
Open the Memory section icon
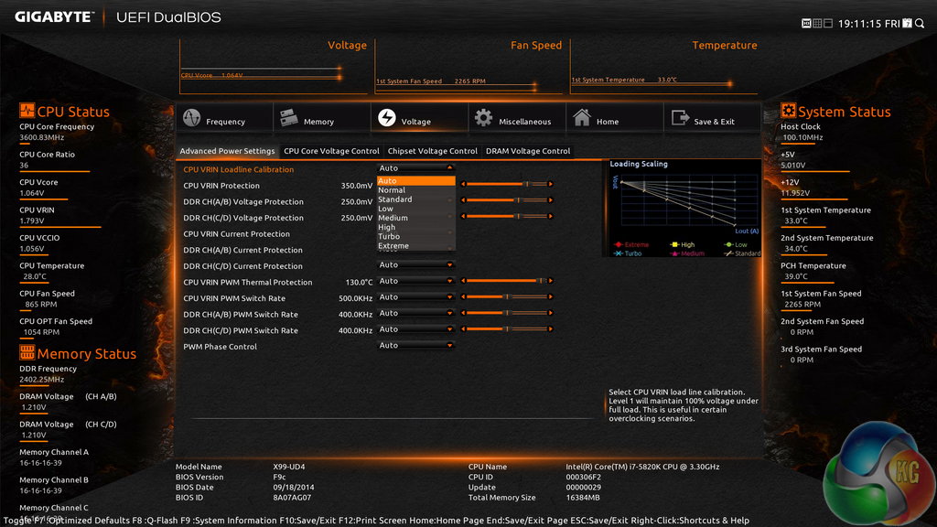pyautogui.click(x=288, y=119)
